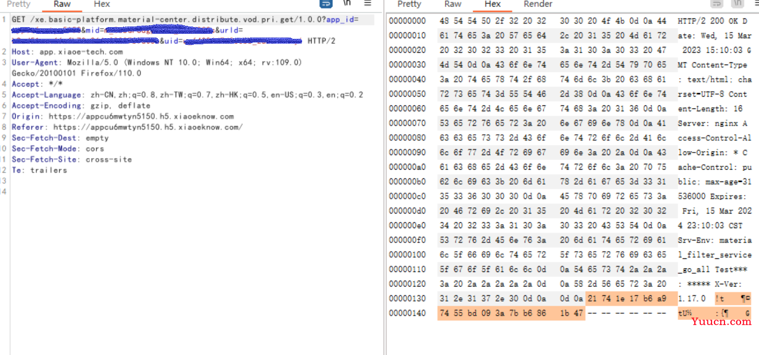759x355 pixels.
Task: Click the Sec-Fetch-Site: cross-site line
Action: (72, 159)
